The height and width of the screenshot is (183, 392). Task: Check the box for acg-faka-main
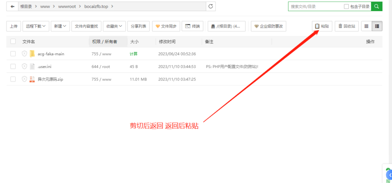(13, 54)
